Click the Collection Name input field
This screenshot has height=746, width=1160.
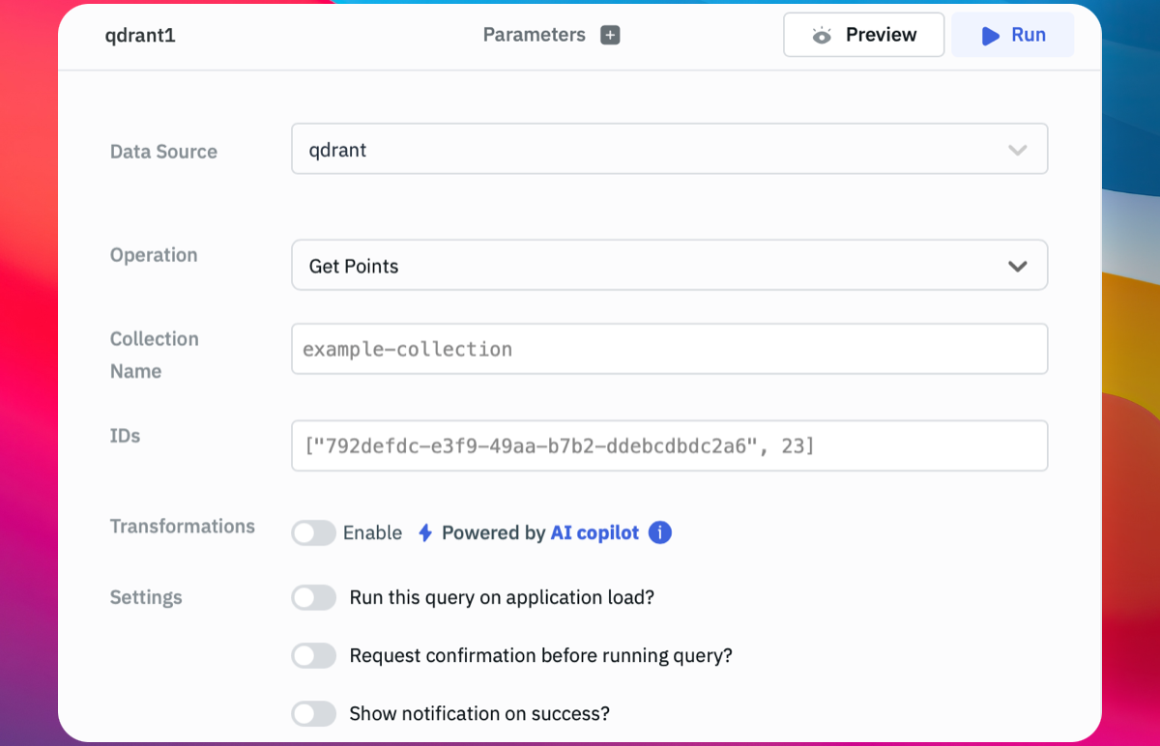coord(669,349)
